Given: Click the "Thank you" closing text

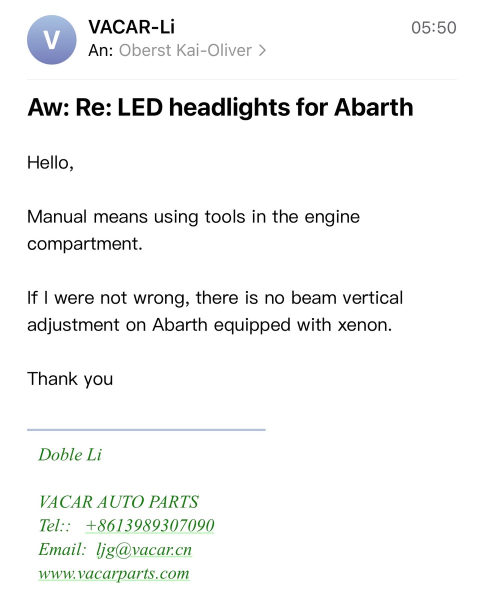Looking at the screenshot, I should pos(70,379).
